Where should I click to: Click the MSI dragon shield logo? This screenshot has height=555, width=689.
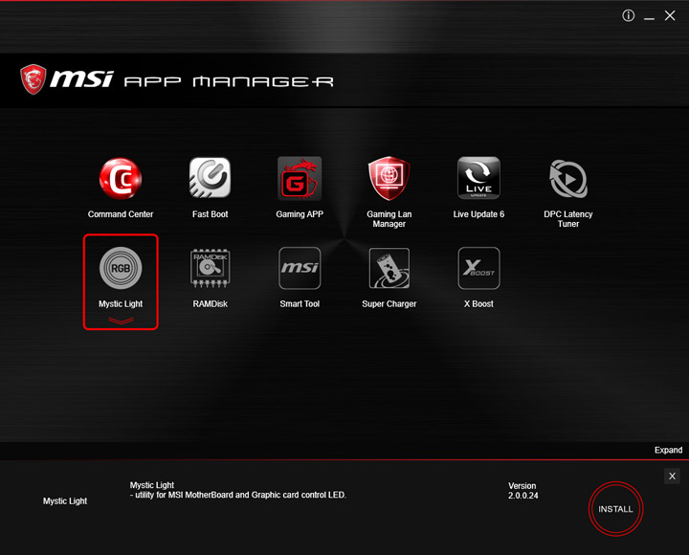[33, 79]
